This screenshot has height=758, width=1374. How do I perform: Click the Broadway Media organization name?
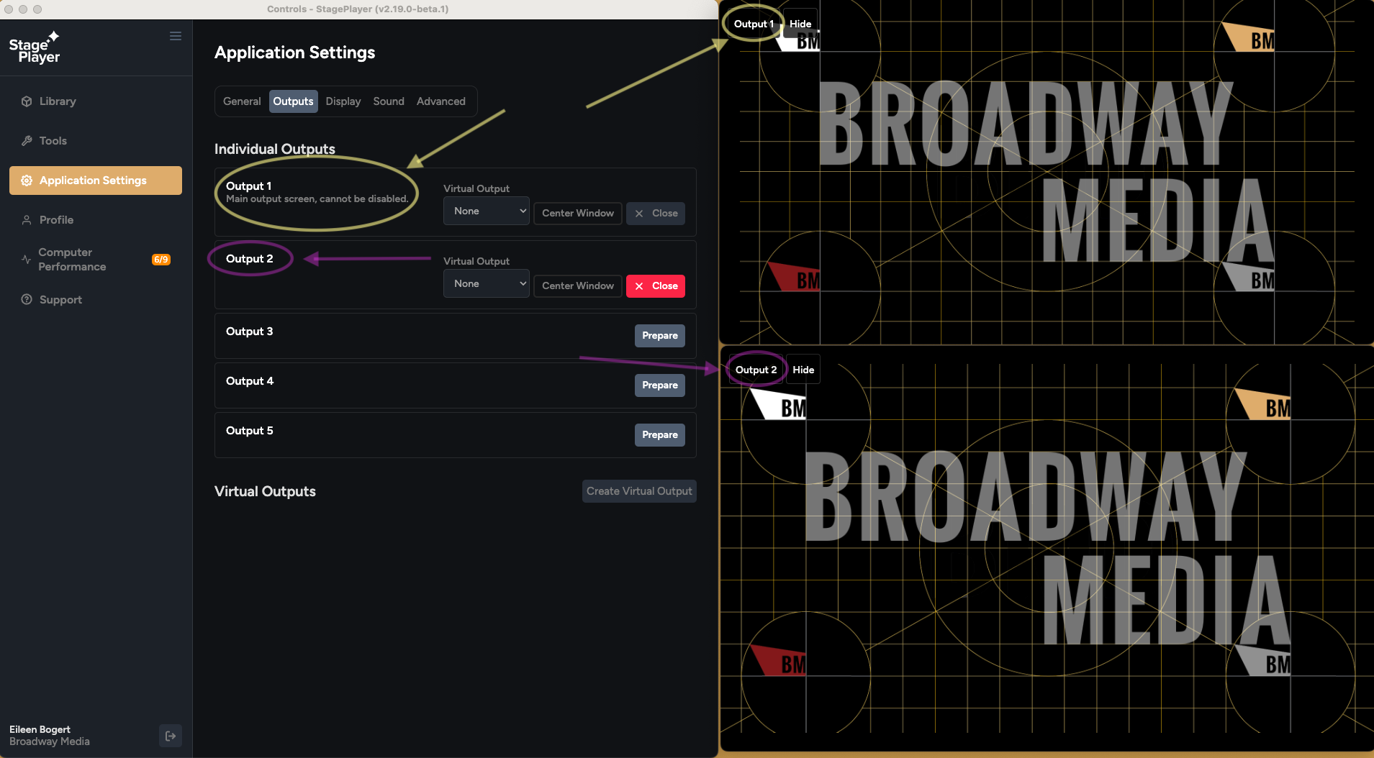tap(50, 741)
